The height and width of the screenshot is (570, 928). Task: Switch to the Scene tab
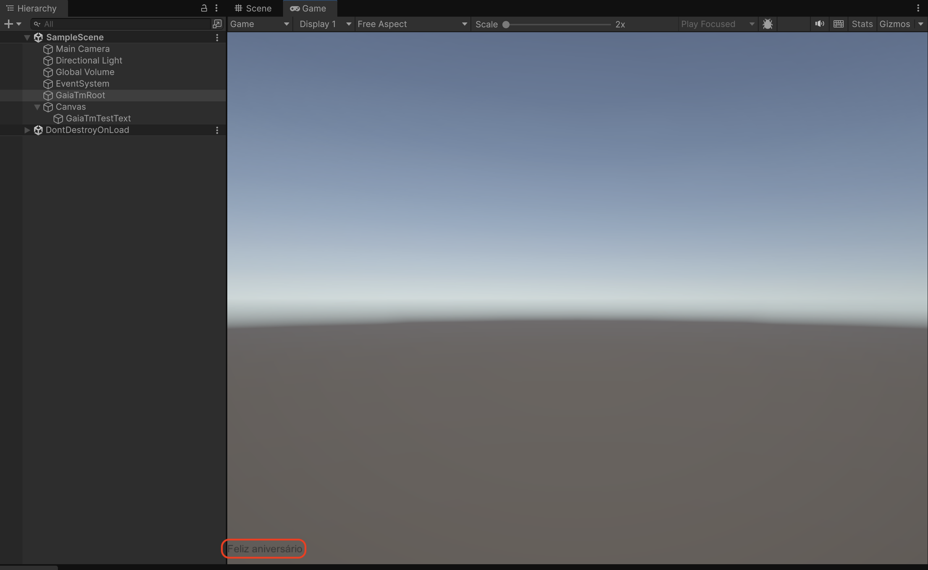tap(253, 8)
